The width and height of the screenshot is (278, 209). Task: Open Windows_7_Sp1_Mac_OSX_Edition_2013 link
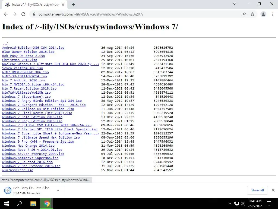[x=47, y=125]
